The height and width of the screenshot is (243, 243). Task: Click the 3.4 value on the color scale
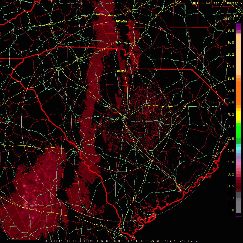coord(231,126)
